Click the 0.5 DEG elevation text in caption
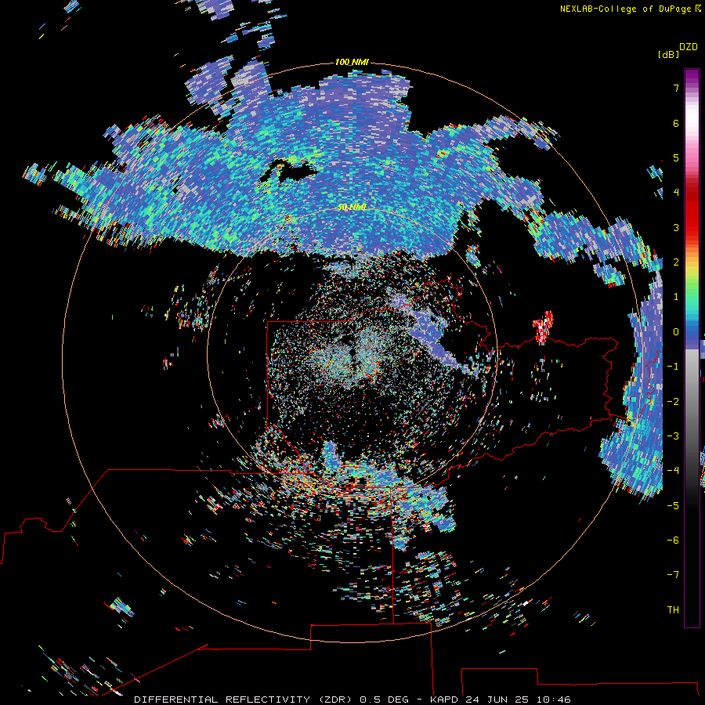The width and height of the screenshot is (705, 705). (385, 700)
